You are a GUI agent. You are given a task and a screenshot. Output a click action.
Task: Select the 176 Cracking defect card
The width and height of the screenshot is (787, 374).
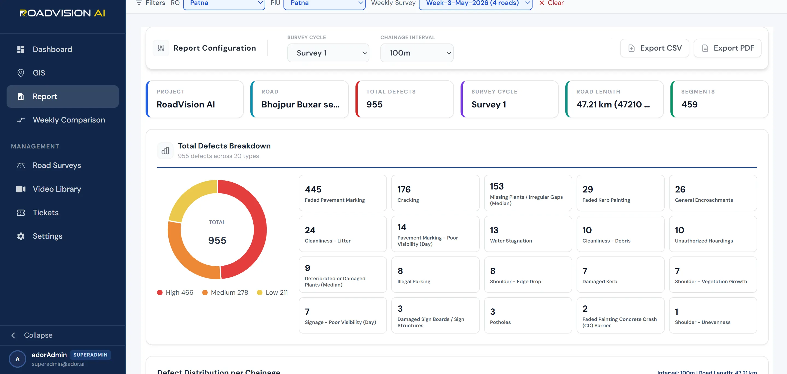(x=435, y=193)
